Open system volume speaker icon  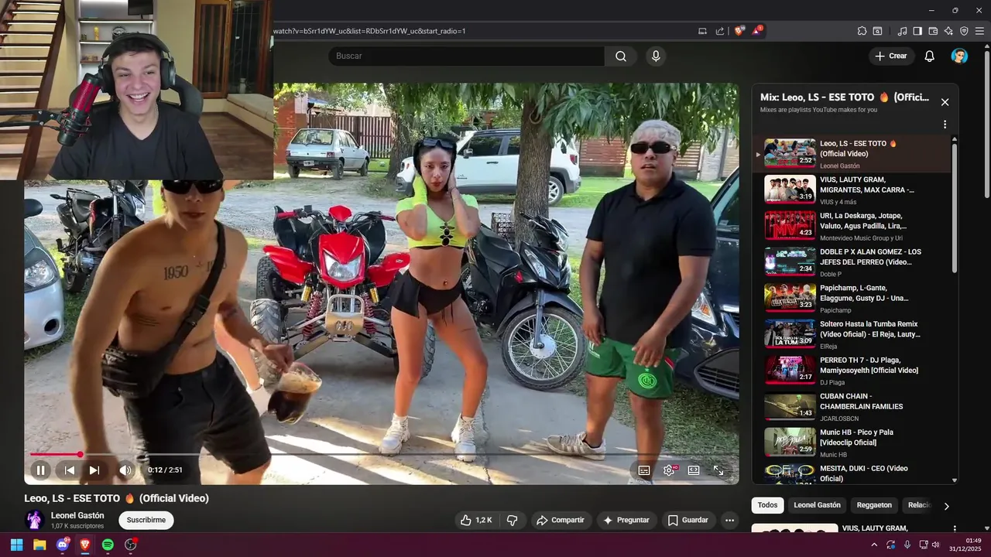936,545
